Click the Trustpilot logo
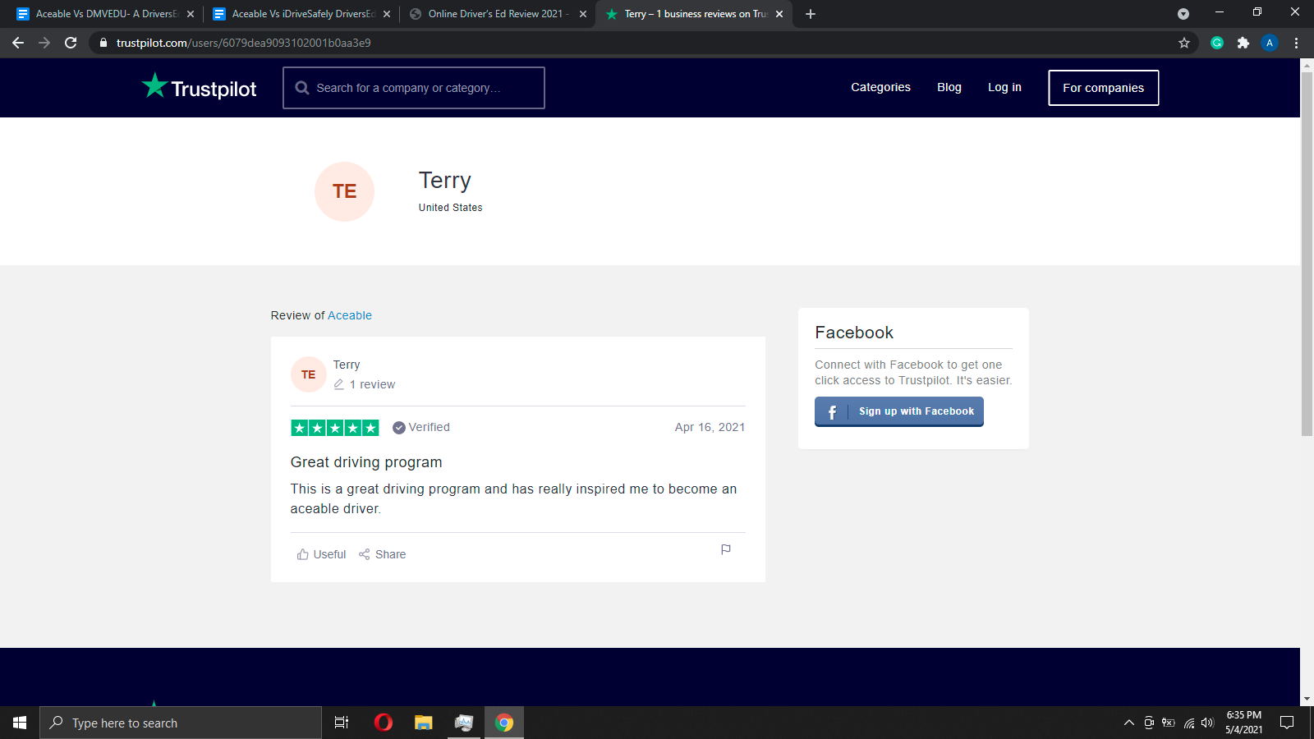The width and height of the screenshot is (1314, 739). tap(199, 87)
